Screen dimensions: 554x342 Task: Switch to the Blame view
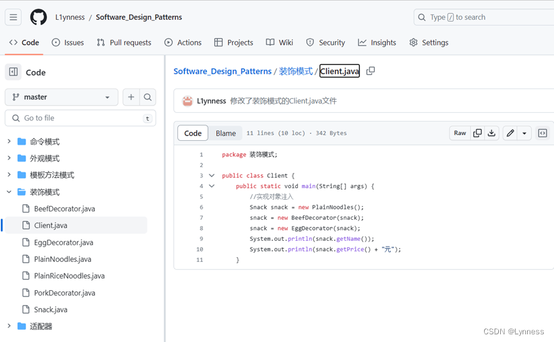coord(226,133)
